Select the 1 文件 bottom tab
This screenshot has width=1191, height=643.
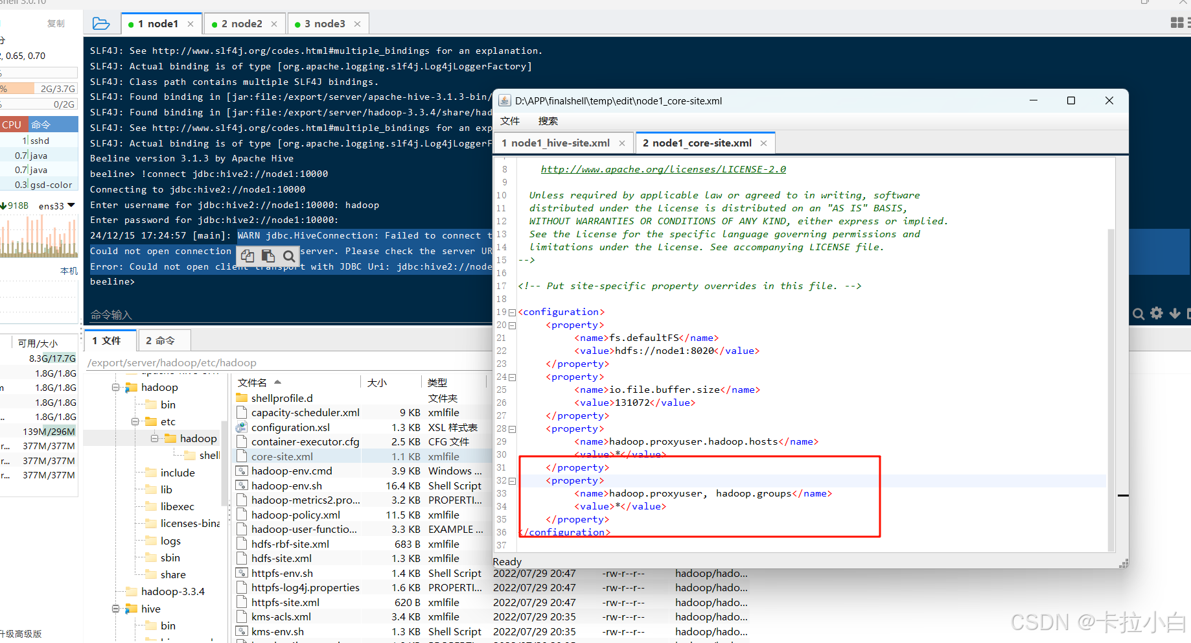click(111, 340)
